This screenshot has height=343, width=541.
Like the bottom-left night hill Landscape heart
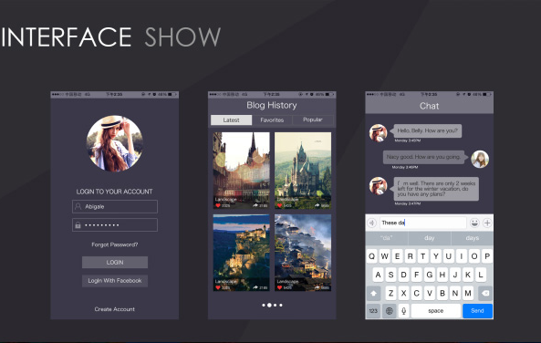218,287
